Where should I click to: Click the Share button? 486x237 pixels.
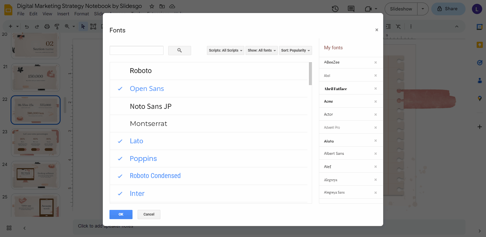[x=448, y=9]
